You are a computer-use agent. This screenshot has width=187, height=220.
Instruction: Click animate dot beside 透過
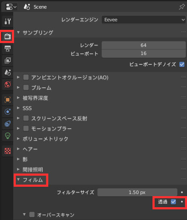pos(182,202)
